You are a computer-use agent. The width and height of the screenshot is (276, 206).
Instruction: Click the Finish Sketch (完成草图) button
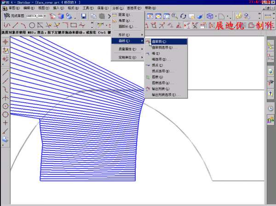(x=14, y=16)
